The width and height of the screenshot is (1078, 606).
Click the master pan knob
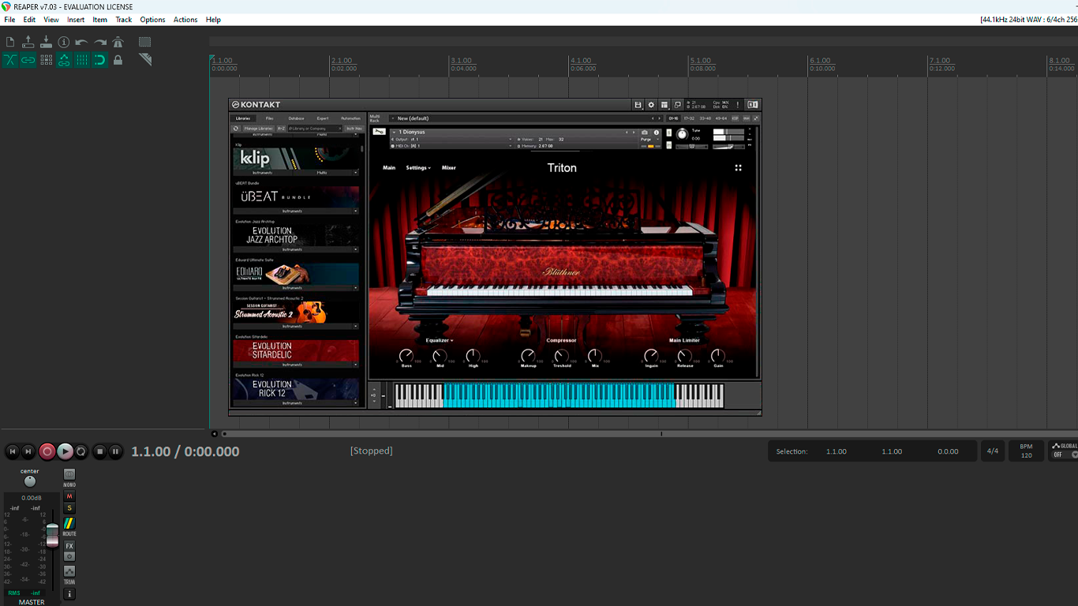tap(30, 481)
